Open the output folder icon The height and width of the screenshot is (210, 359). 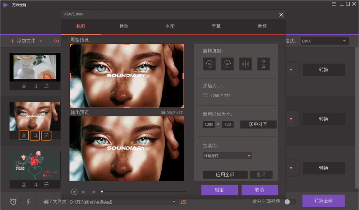(183, 202)
